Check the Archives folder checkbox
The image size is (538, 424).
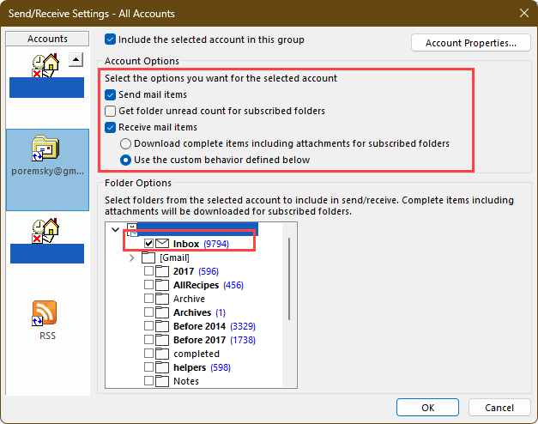pos(148,312)
